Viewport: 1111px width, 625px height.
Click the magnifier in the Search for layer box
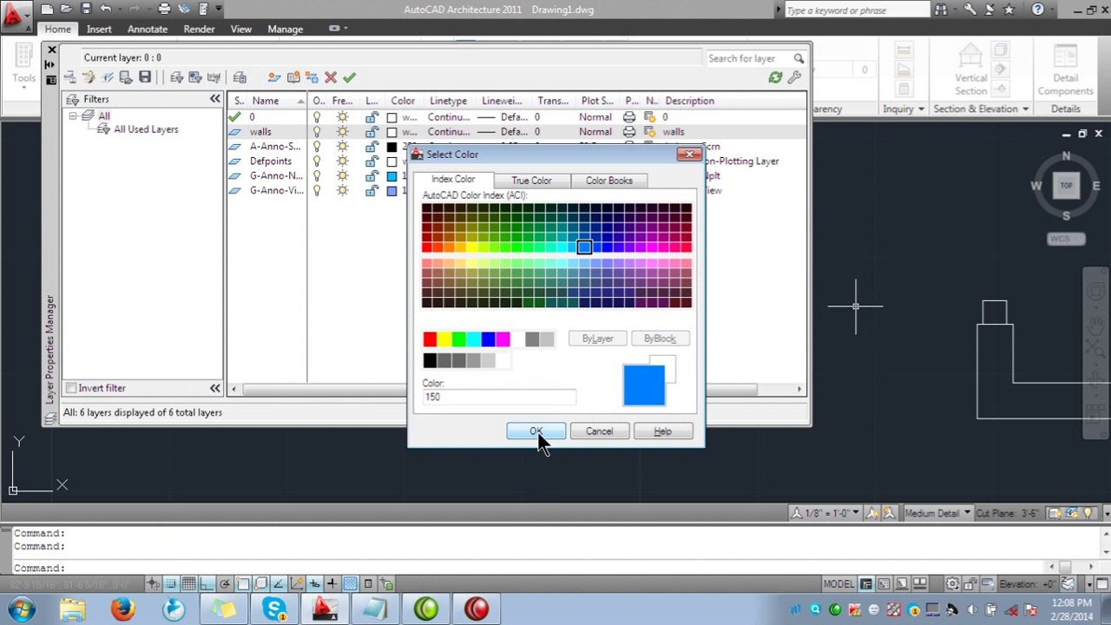tap(799, 58)
